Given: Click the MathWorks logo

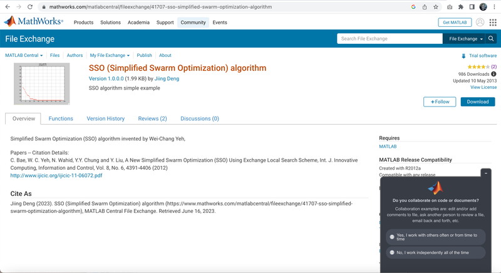Looking at the screenshot, I should (34, 21).
